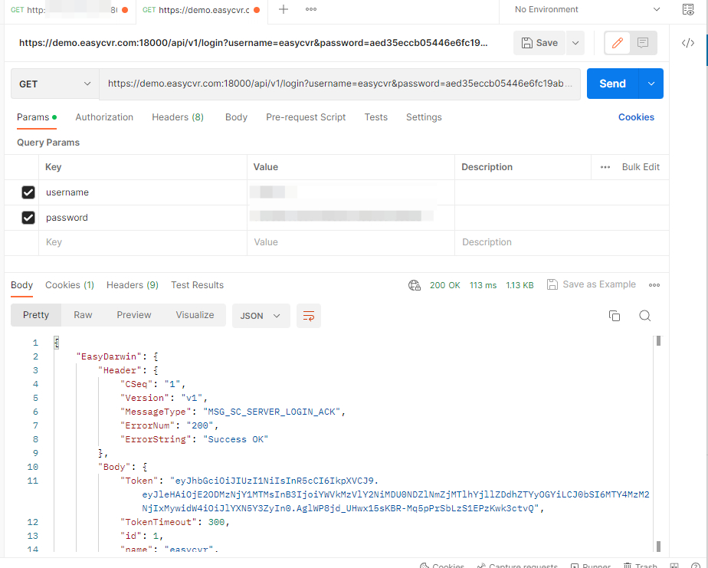Open response Cookies (1) tab
Screen dimensions: 708x568
point(70,285)
